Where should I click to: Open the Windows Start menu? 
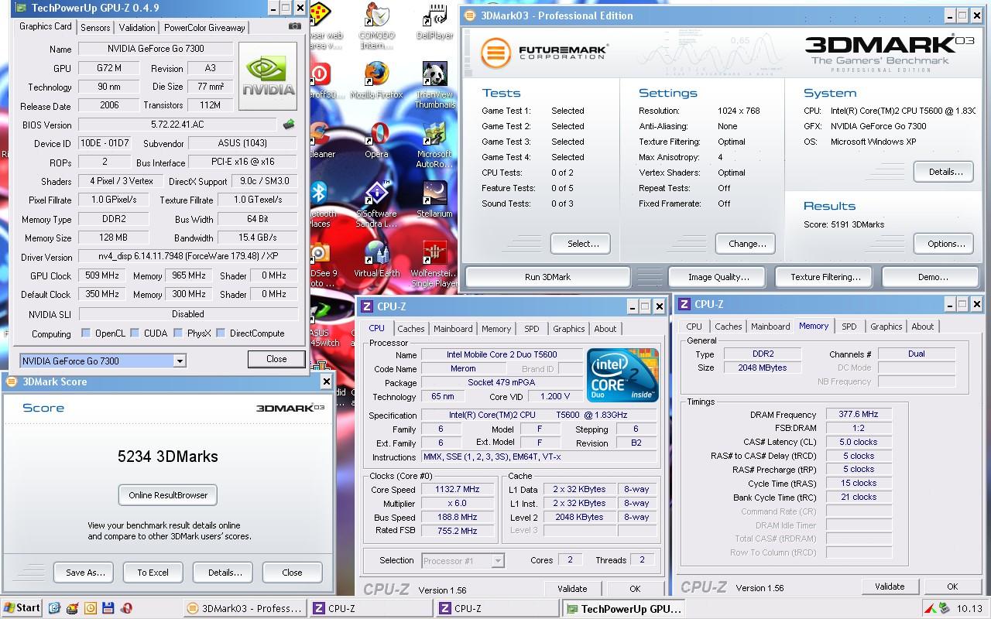point(22,608)
